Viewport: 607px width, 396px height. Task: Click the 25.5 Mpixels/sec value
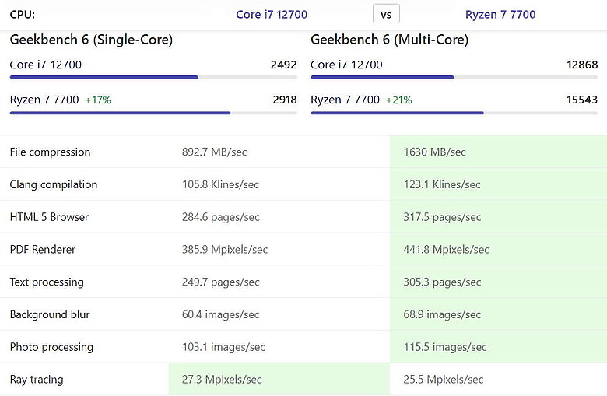(444, 380)
